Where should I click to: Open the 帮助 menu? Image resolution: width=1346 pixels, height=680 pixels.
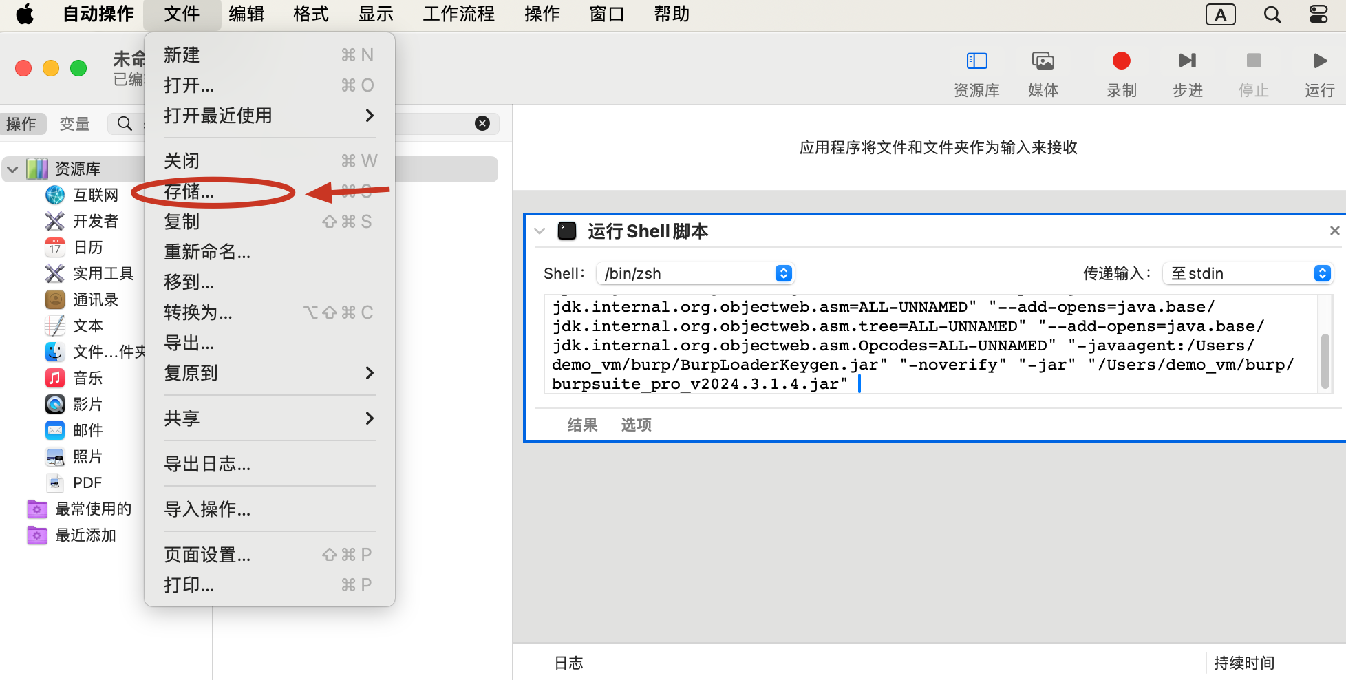tap(672, 14)
